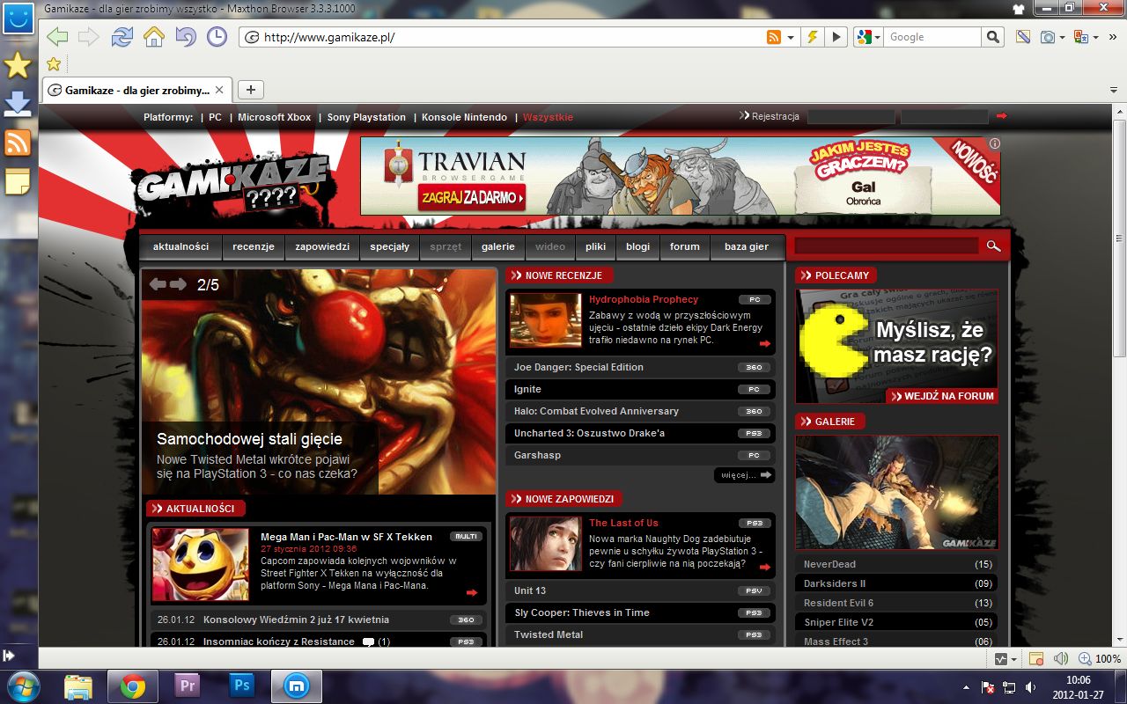This screenshot has width=1127, height=704.
Task: Expand the Snap camera dropdown arrow
Action: (x=1063, y=38)
